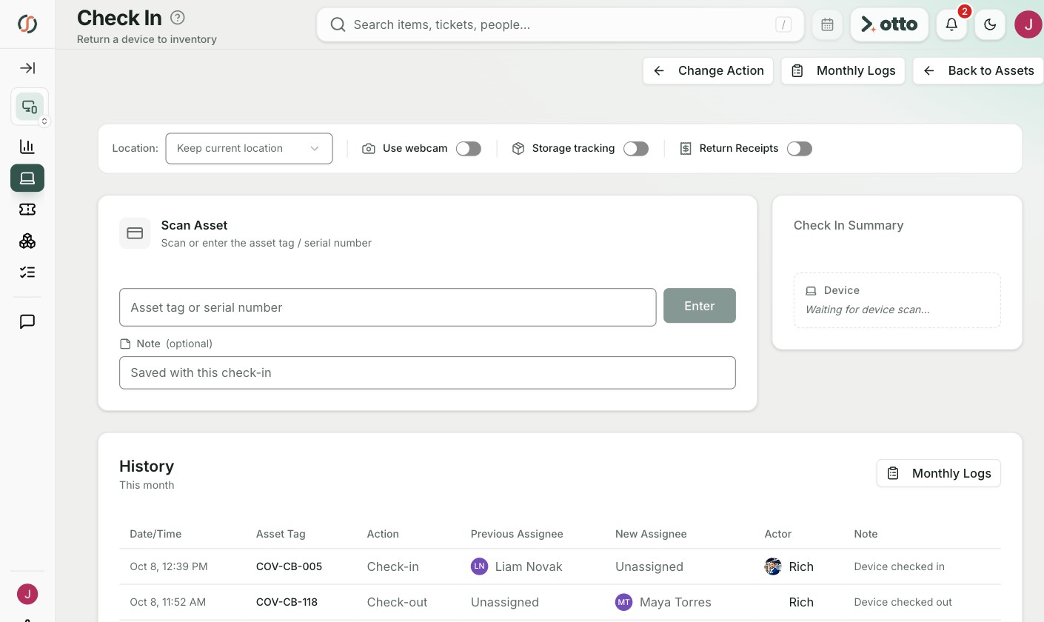The width and height of the screenshot is (1044, 622).
Task: Click the Date/Time column header
Action: click(155, 534)
